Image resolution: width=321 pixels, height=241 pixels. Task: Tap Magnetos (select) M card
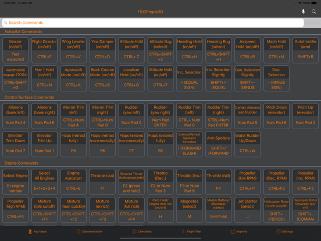tap(190, 210)
